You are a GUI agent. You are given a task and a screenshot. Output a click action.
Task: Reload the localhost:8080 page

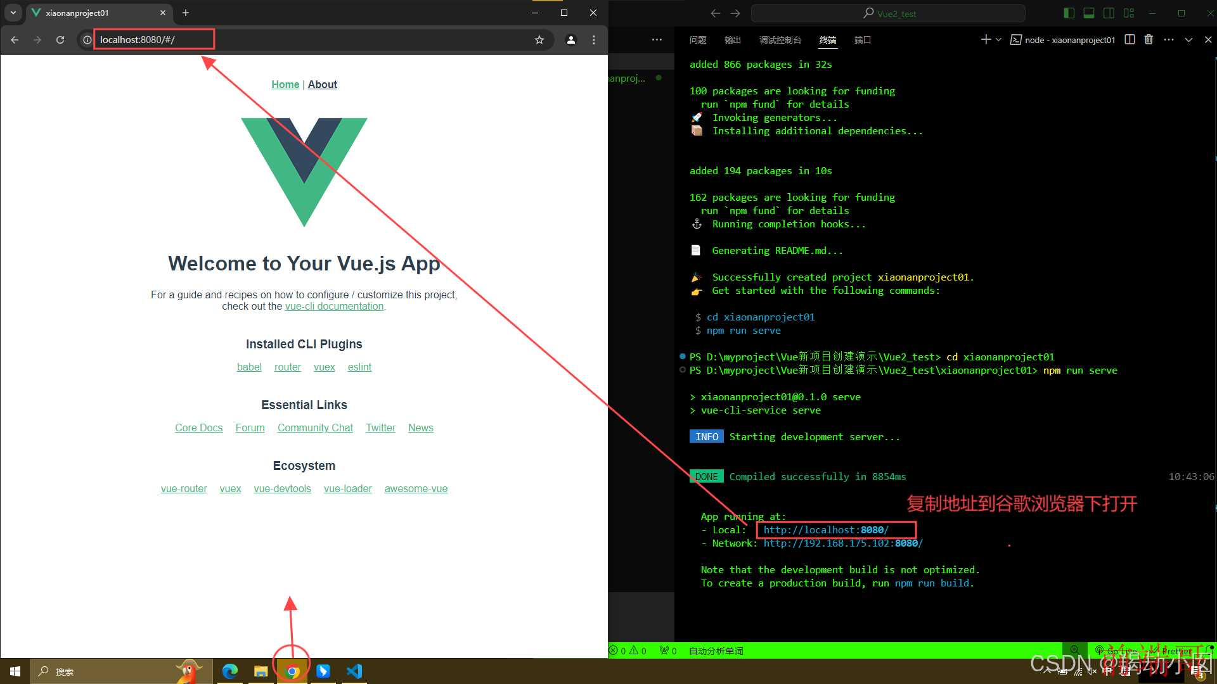click(x=60, y=40)
